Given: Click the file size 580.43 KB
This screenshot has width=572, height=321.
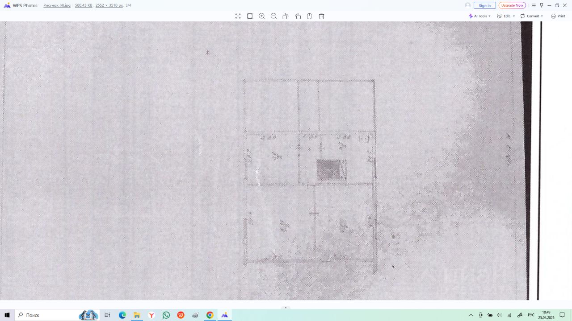Looking at the screenshot, I should coord(84,5).
